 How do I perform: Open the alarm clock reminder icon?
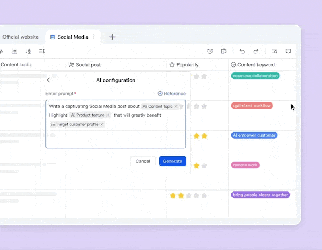point(210,51)
